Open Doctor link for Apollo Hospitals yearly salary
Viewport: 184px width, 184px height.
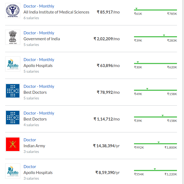tap(30, 166)
